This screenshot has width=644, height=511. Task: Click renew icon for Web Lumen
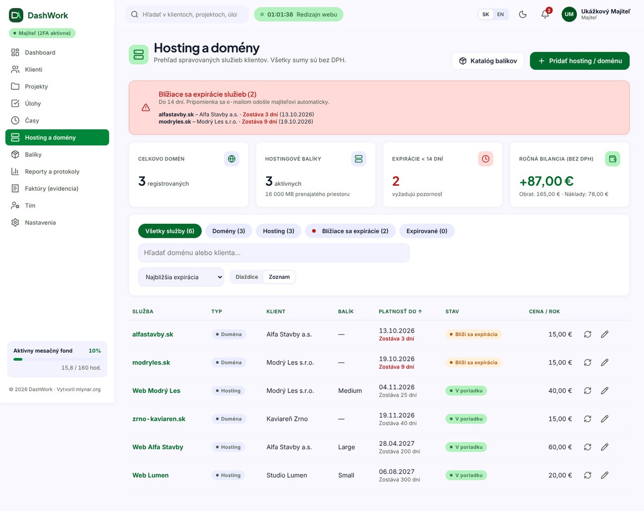588,475
